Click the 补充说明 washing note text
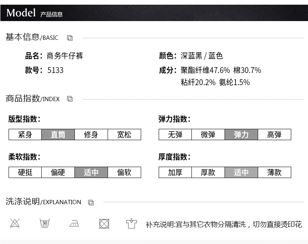The width and height of the screenshot is (308, 244). coord(223,224)
